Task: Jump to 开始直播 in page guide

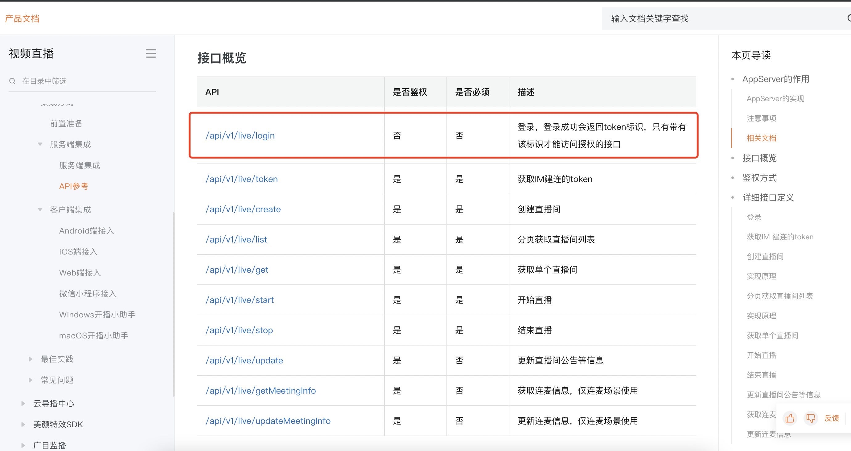Action: pos(762,355)
